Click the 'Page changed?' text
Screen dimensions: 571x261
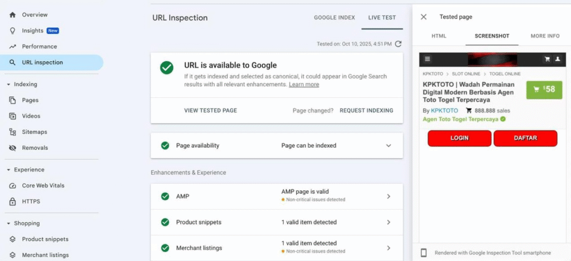313,111
